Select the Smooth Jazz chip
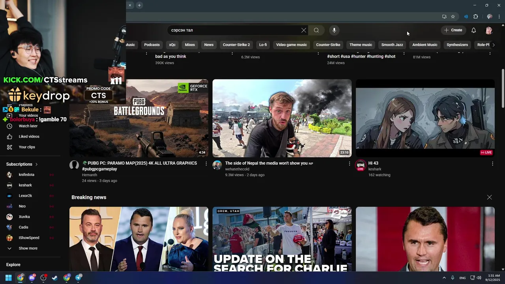The height and width of the screenshot is (284, 505). [392, 45]
